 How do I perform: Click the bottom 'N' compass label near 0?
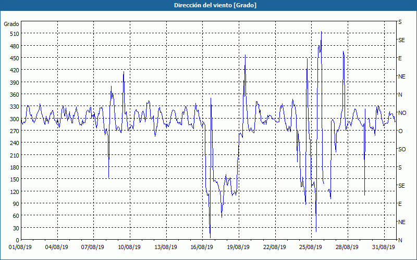pos(400,240)
